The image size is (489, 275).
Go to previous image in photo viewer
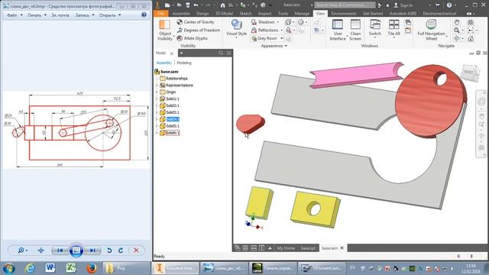60,251
